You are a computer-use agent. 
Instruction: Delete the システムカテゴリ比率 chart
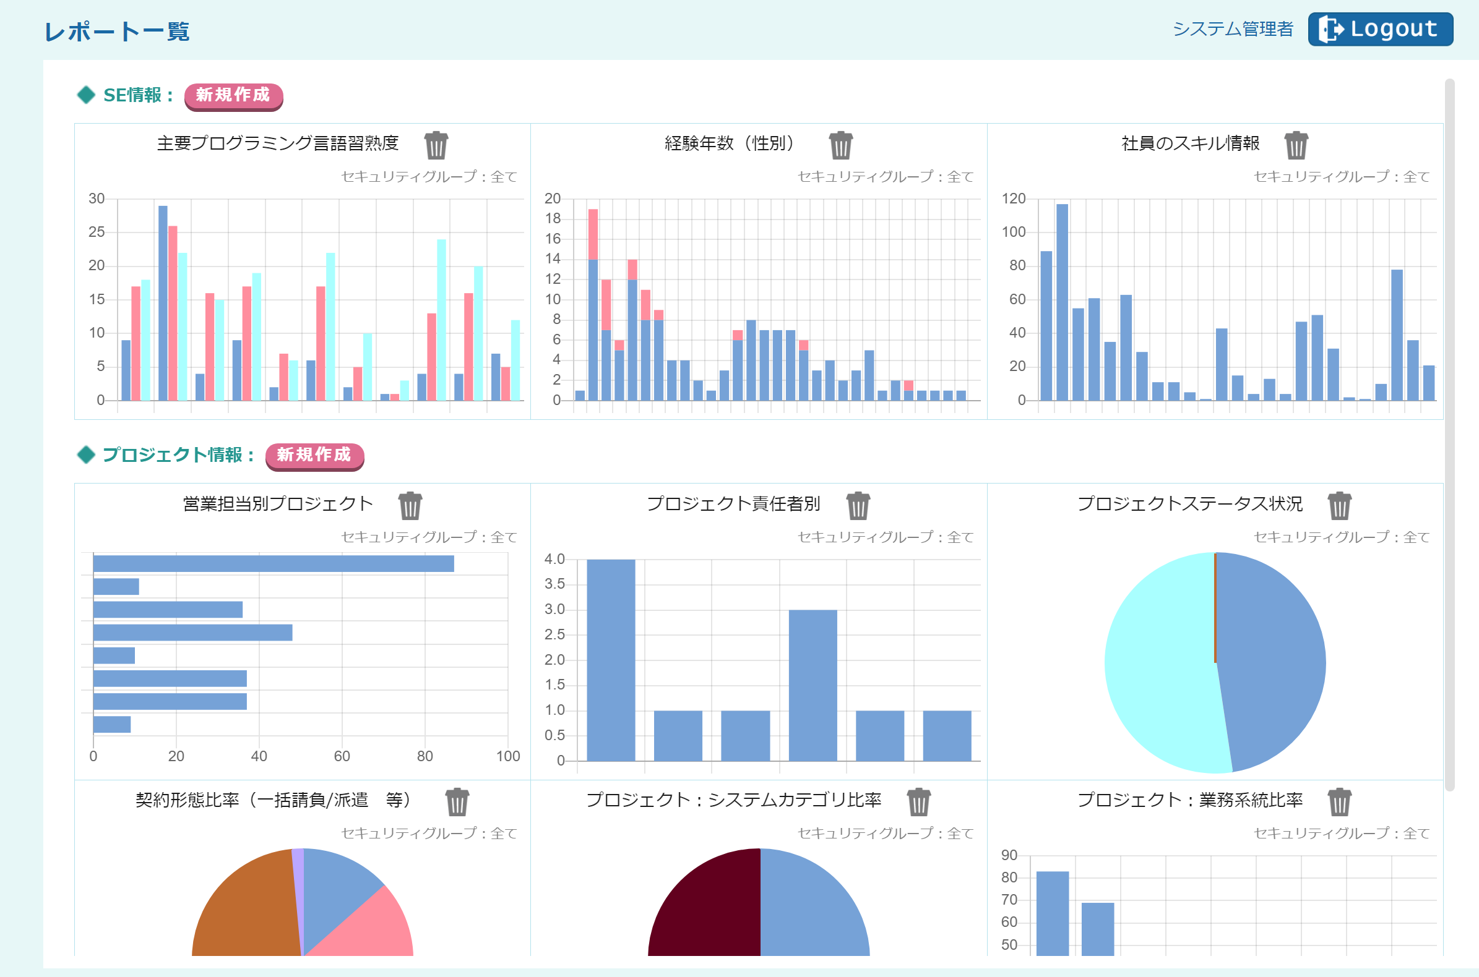pyautogui.click(x=918, y=801)
